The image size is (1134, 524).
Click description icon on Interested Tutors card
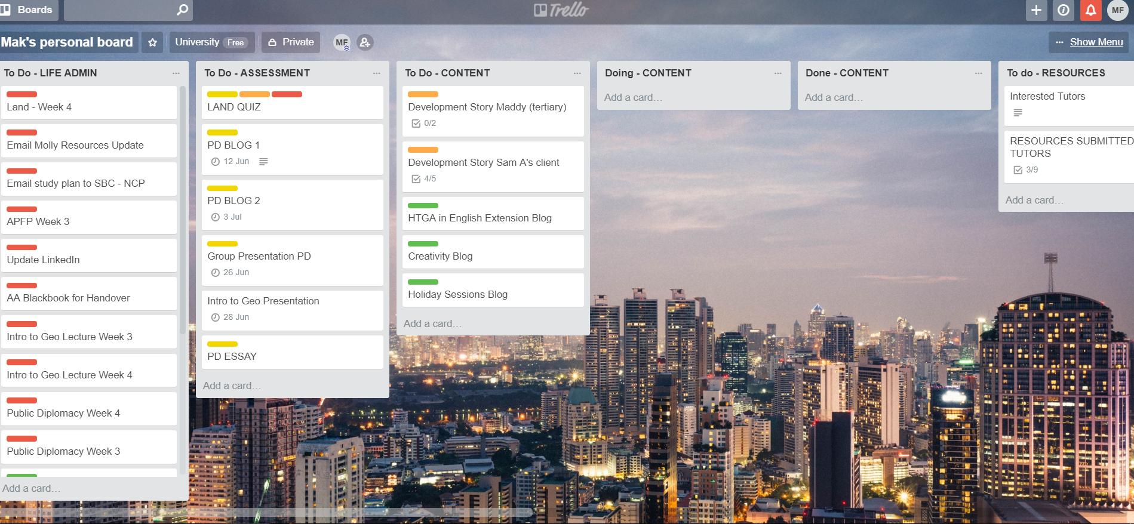[x=1018, y=113]
